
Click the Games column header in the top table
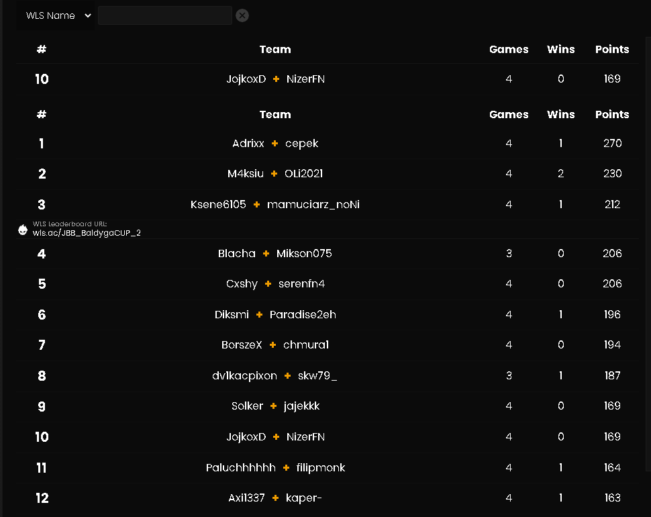(x=509, y=50)
